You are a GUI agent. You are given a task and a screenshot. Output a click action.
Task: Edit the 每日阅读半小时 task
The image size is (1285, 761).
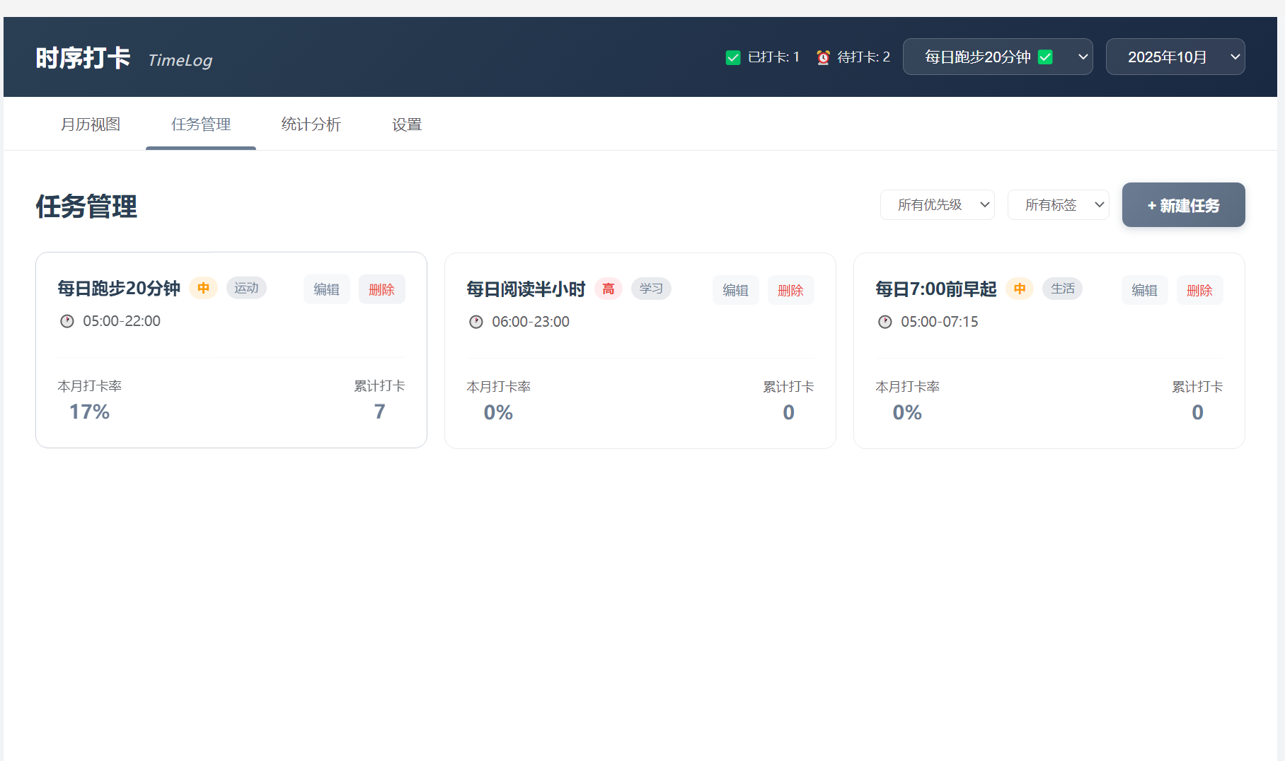pos(735,290)
